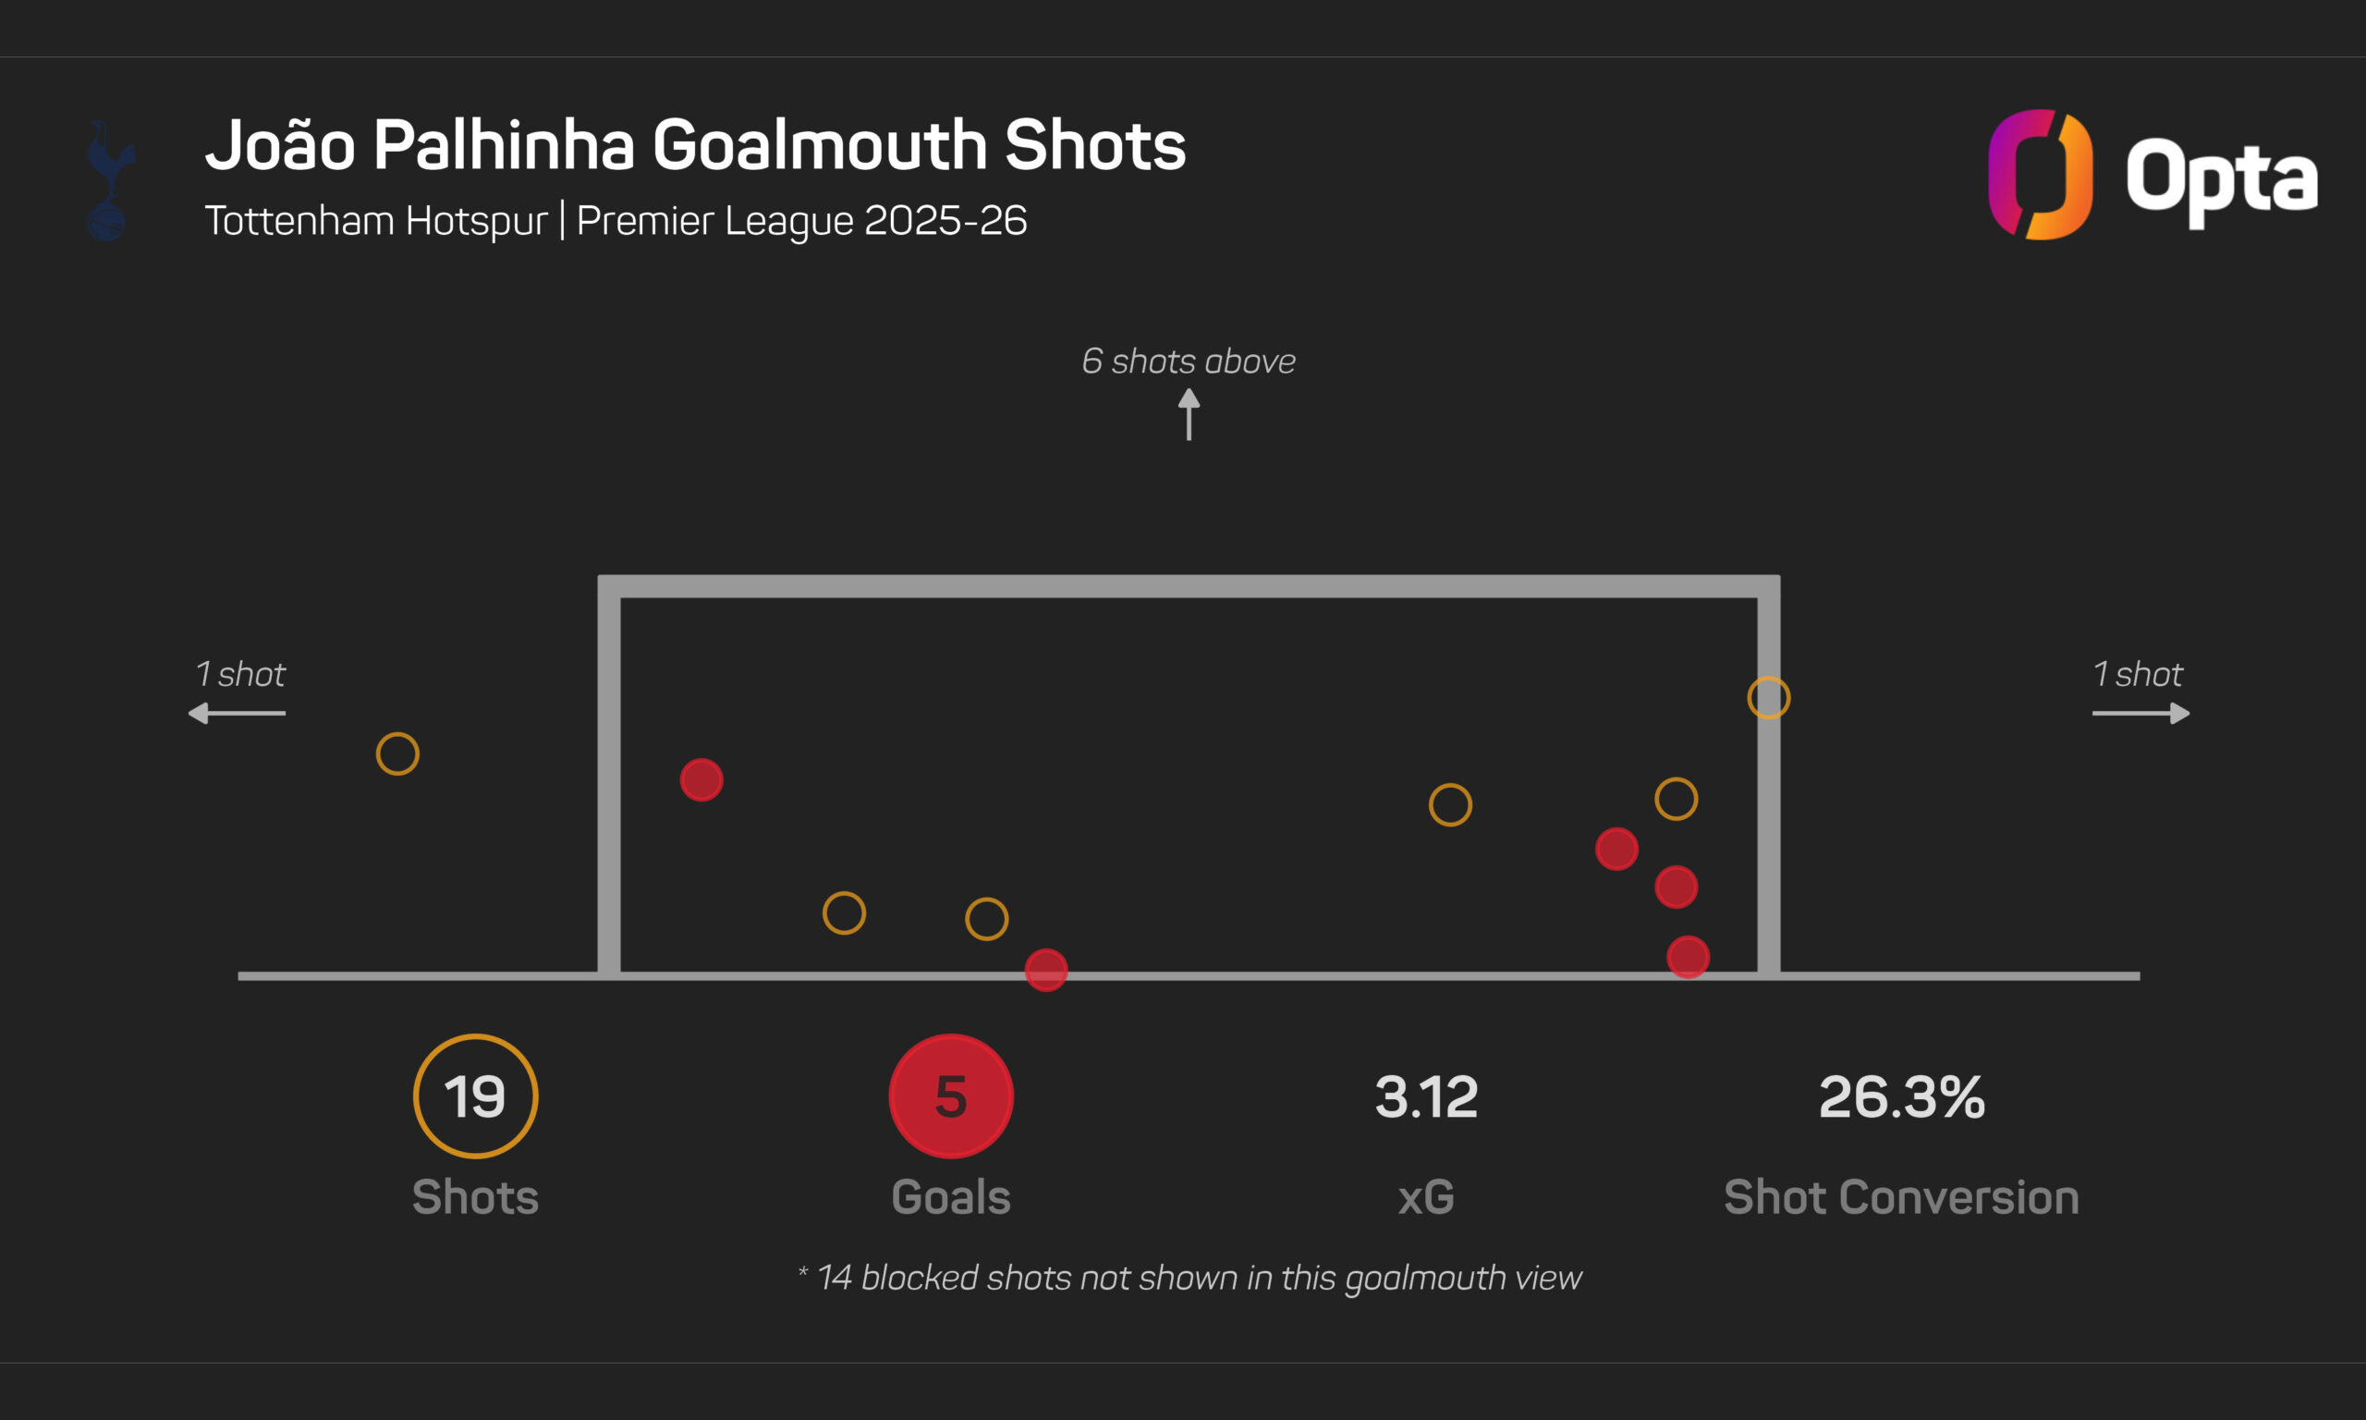This screenshot has width=2366, height=1420.
Task: Click the right arrow under 1 shot
Action: [x=2140, y=713]
